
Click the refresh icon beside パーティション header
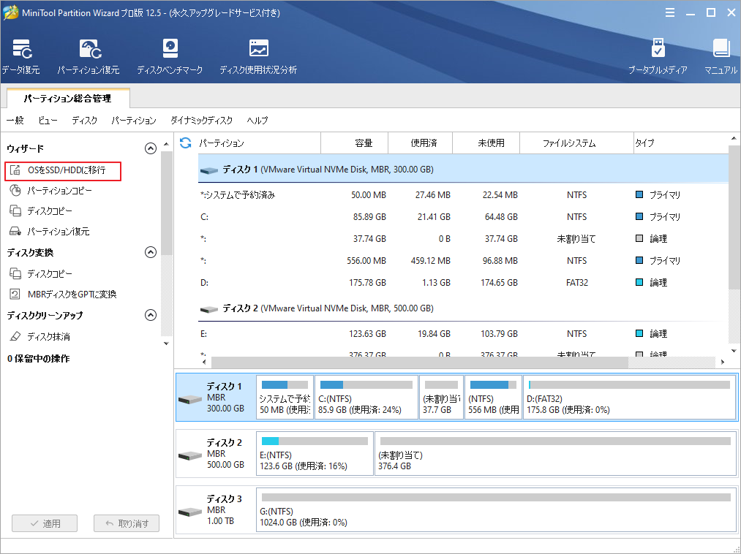[x=186, y=143]
